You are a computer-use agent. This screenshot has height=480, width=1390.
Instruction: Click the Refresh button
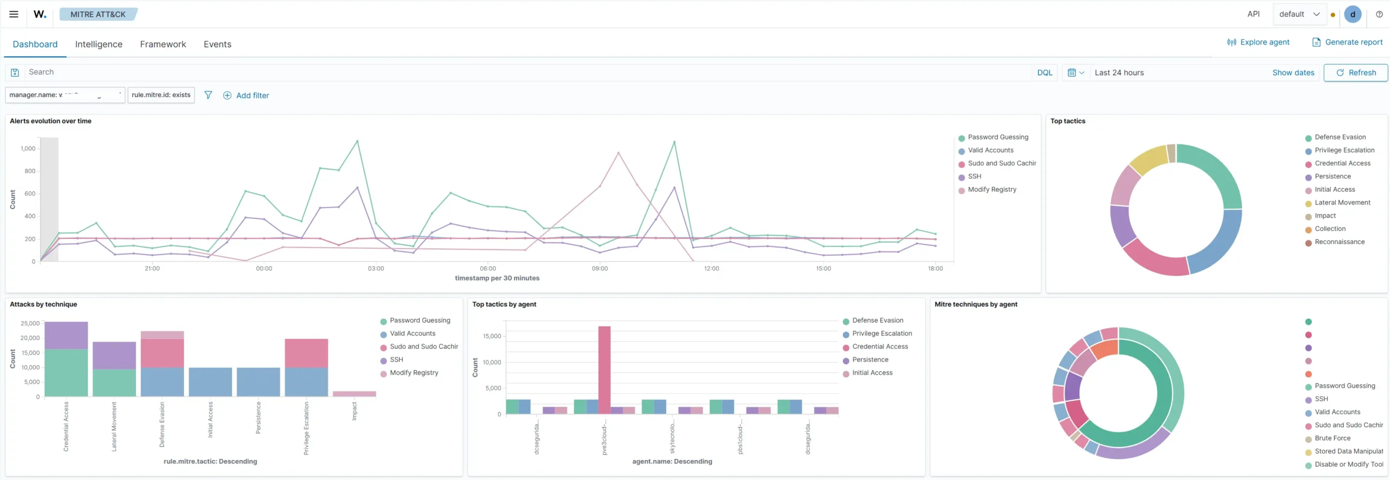[1355, 72]
